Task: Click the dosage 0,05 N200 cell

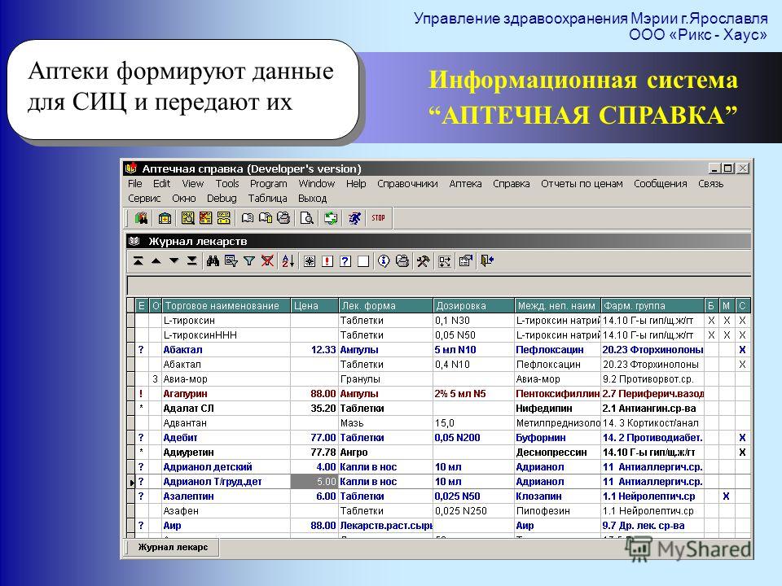Action: pyautogui.click(x=473, y=438)
